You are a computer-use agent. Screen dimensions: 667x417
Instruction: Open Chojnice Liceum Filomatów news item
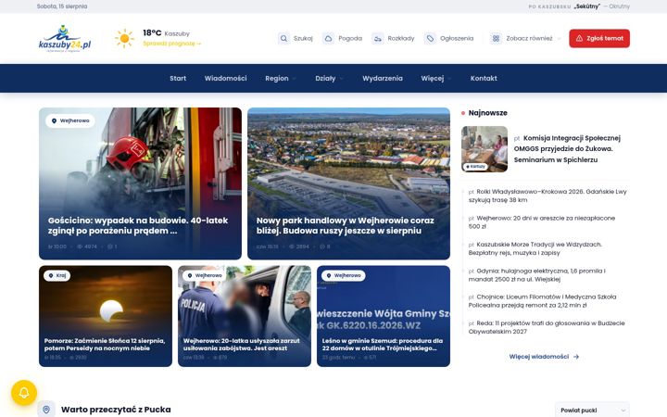coord(542,301)
